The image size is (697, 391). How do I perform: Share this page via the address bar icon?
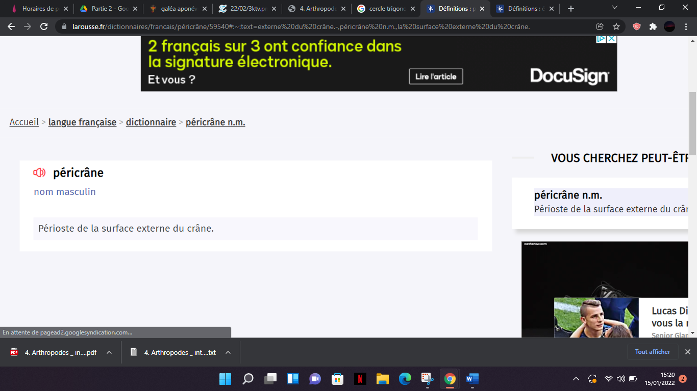point(600,26)
